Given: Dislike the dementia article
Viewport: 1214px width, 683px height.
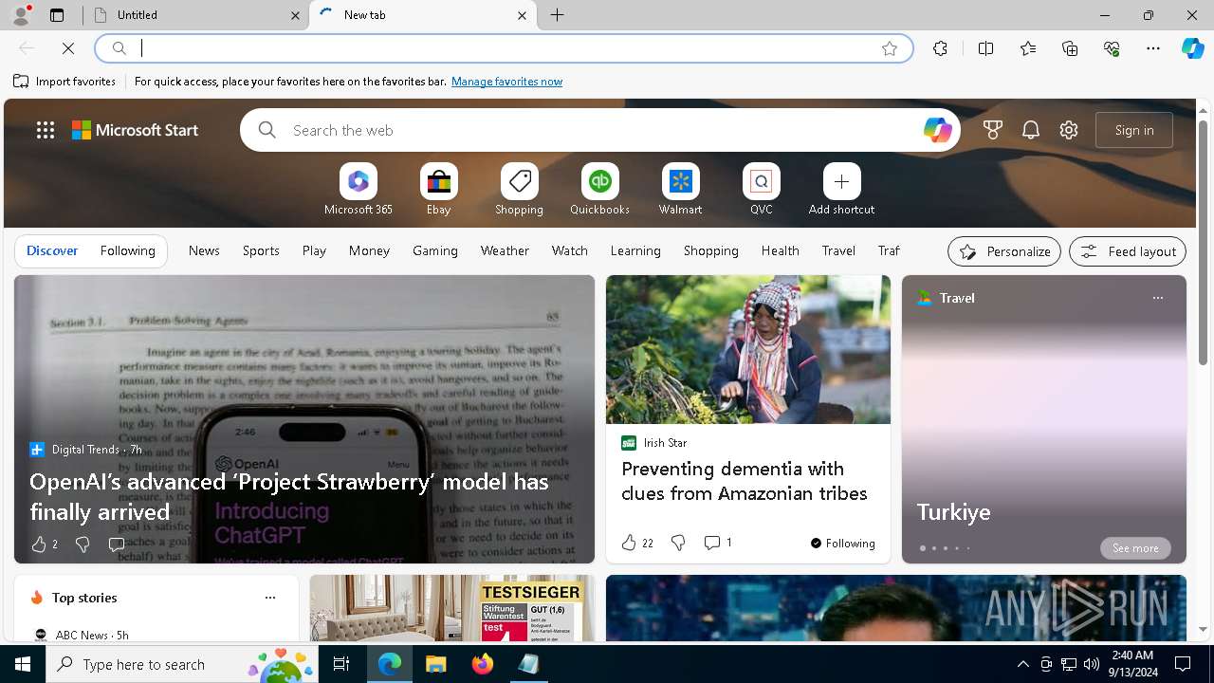Looking at the screenshot, I should [x=678, y=543].
